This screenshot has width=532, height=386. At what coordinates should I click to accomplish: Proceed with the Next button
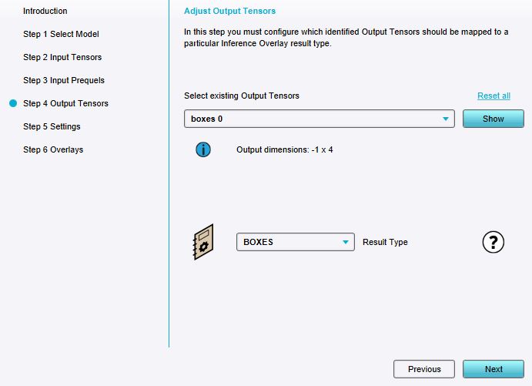494,369
